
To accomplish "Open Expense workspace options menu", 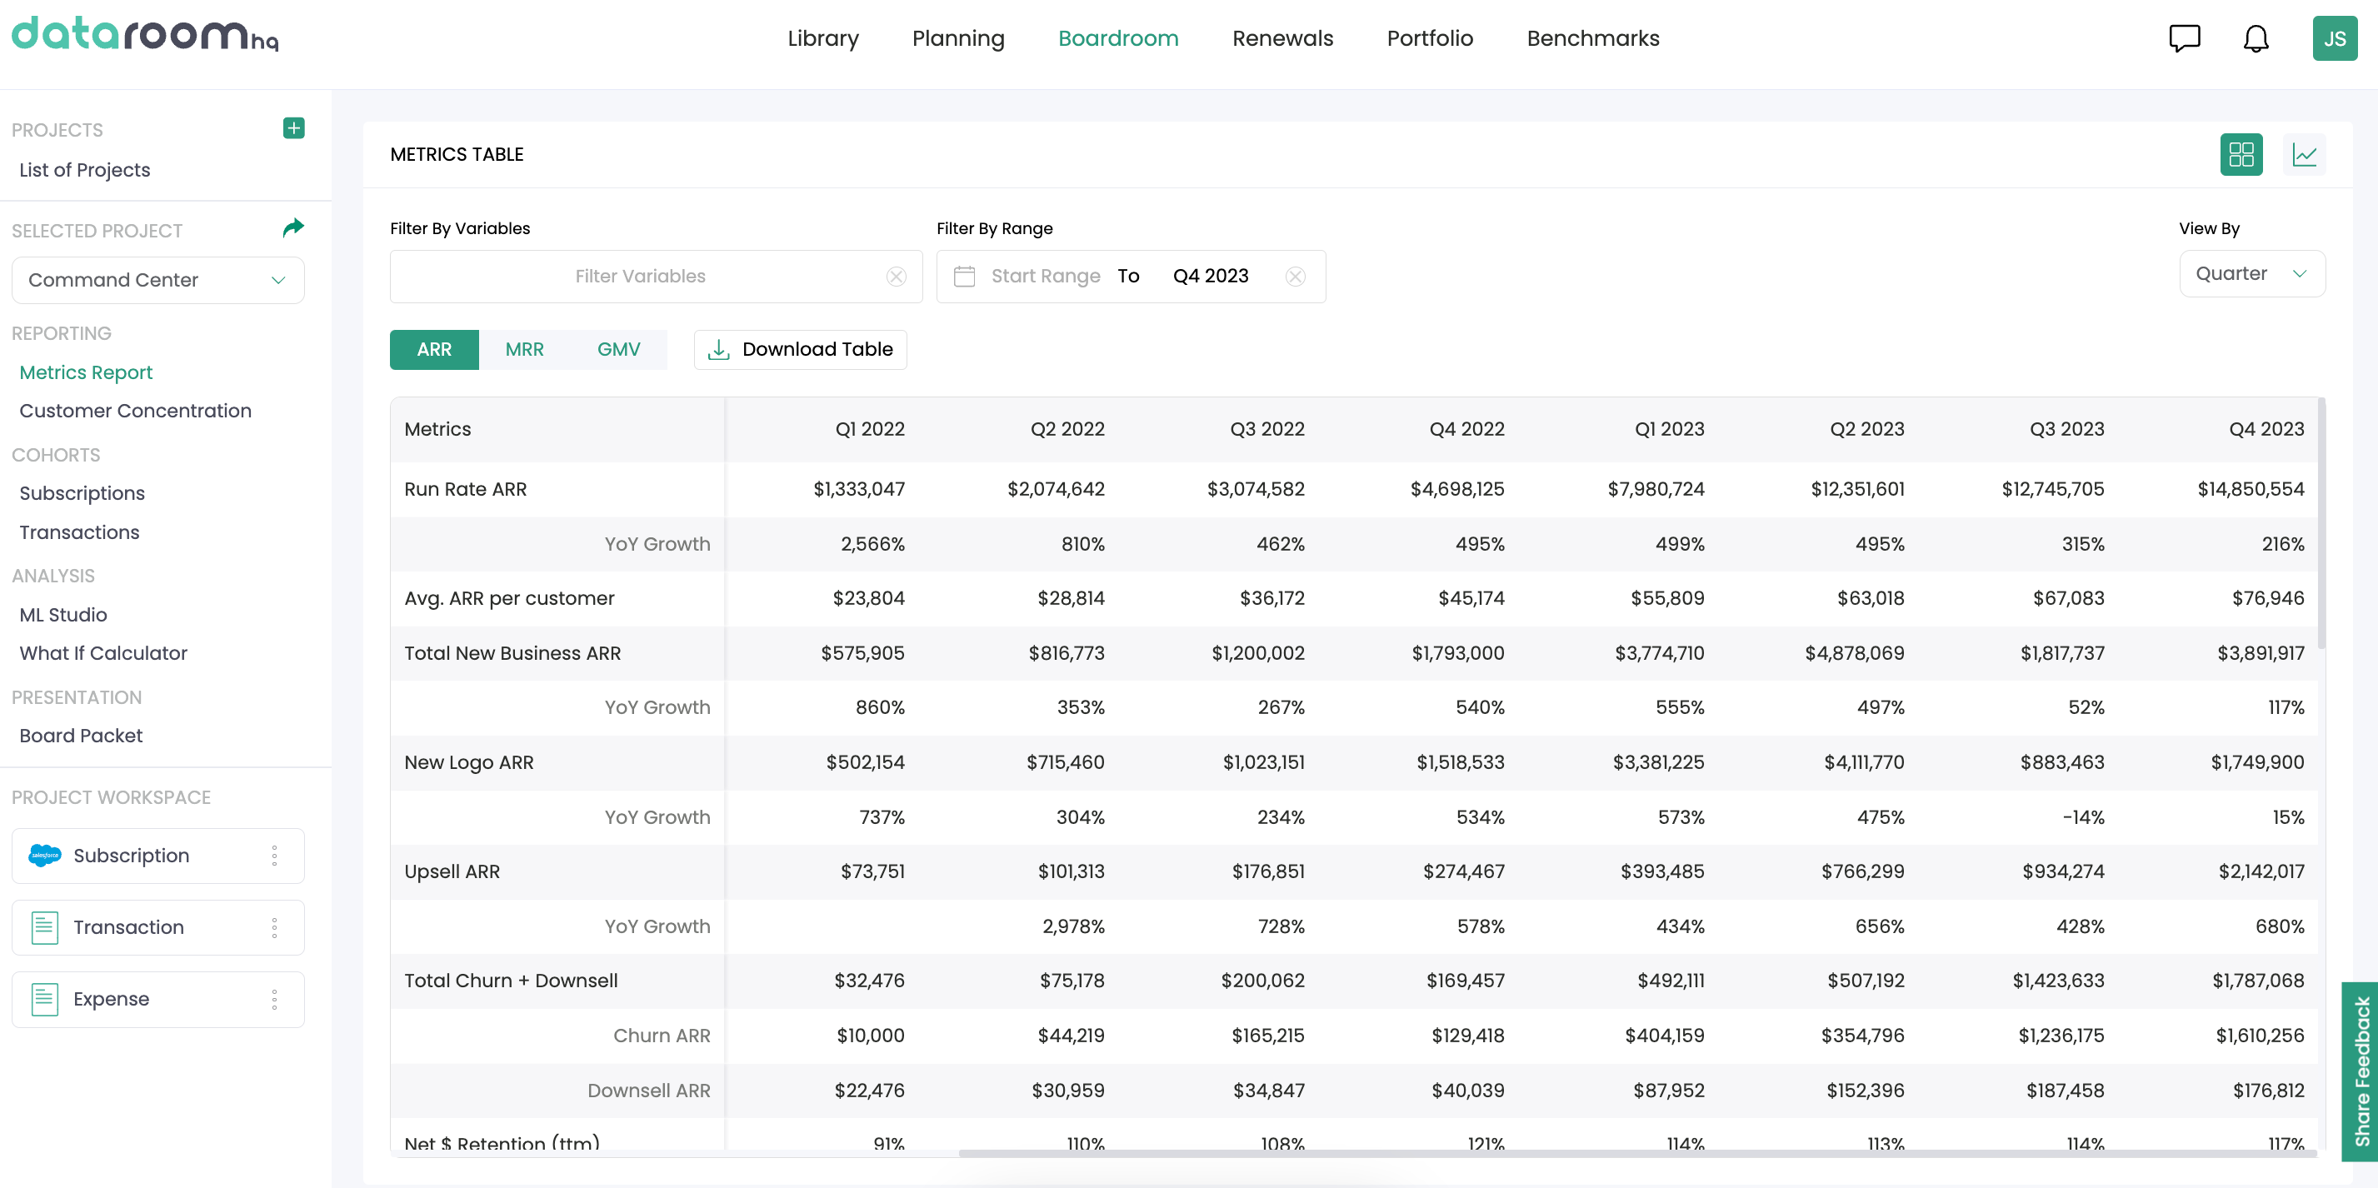I will [274, 1000].
